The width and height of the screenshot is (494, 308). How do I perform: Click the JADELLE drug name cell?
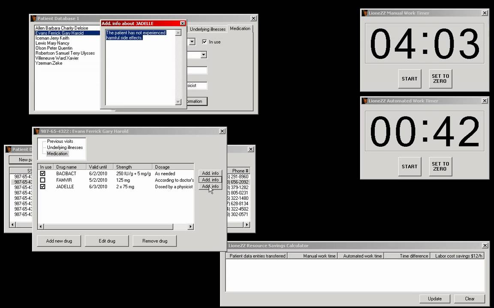(65, 187)
